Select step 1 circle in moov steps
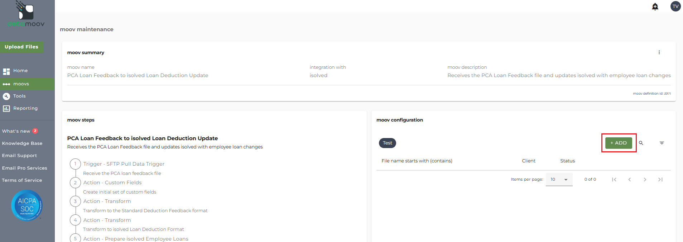Image resolution: width=683 pixels, height=242 pixels. [x=75, y=164]
